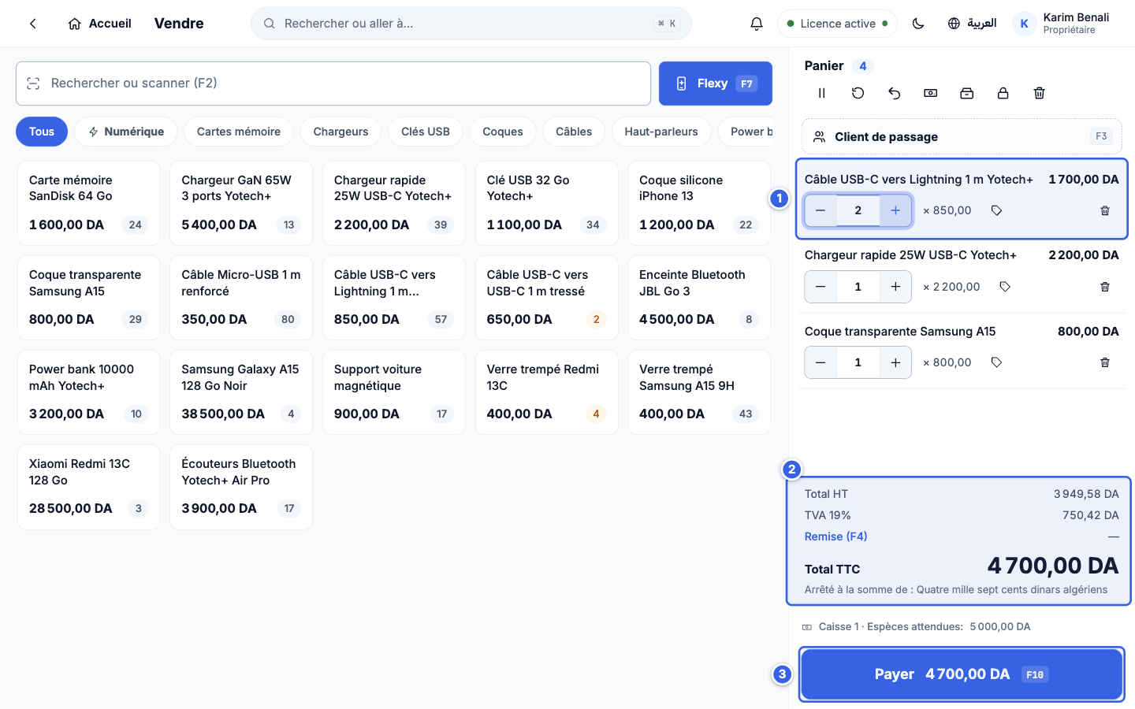Click the pause/hold cart icon
Screen dimensions: 1135x709
pos(821,93)
